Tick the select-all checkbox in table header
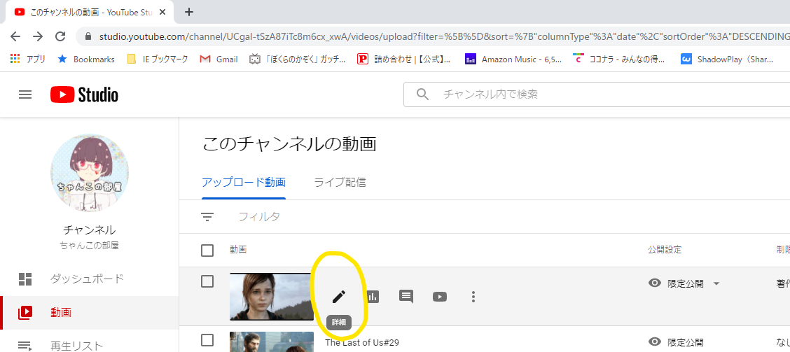 point(207,251)
